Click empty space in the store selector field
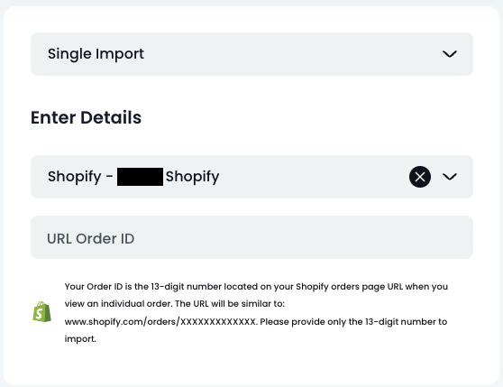The width and height of the screenshot is (503, 387). [313, 177]
